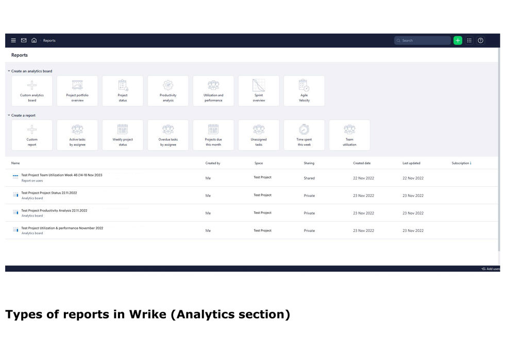Open the hamburger navigation menu
This screenshot has width=505, height=356.
[x=13, y=41]
